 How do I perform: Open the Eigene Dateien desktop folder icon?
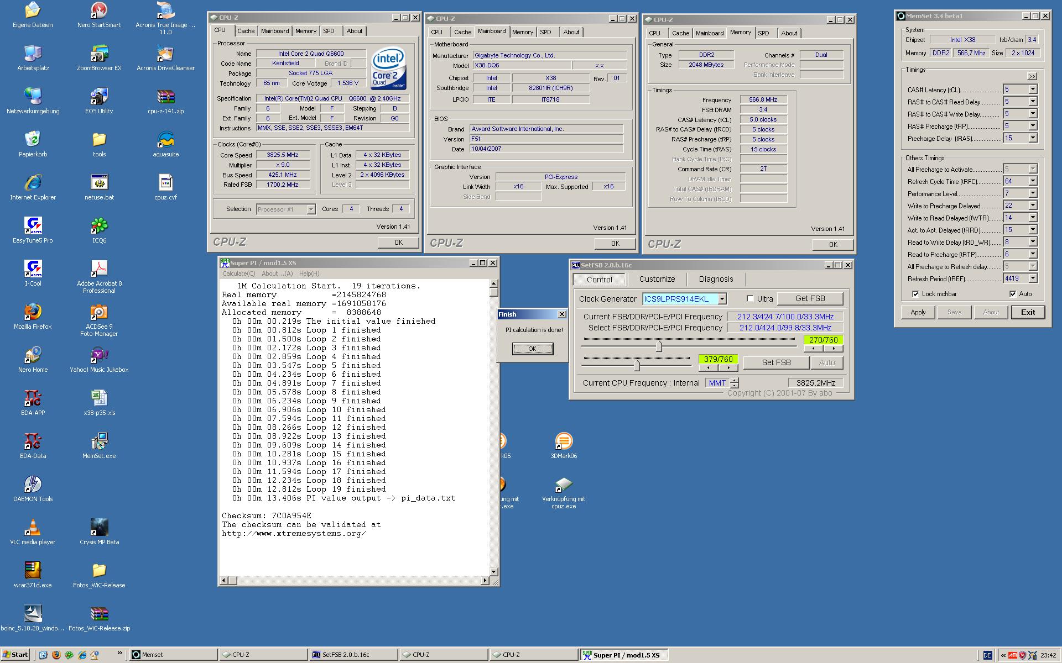point(33,15)
